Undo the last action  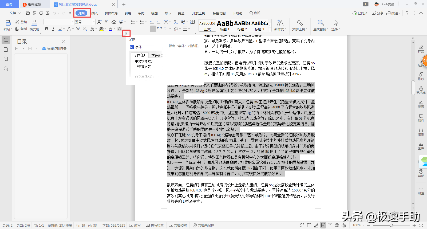click(54, 13)
